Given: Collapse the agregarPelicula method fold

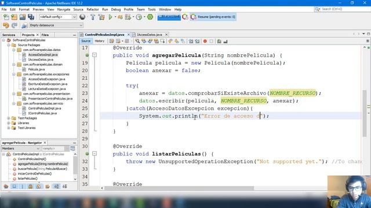Looking at the screenshot, I should [x=94, y=55].
